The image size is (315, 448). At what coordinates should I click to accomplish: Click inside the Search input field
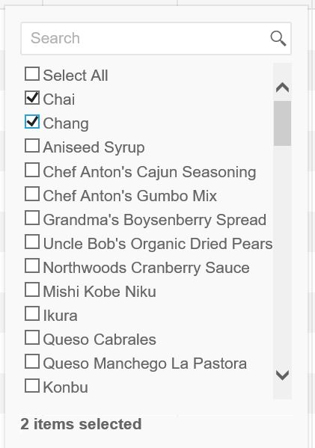156,38
